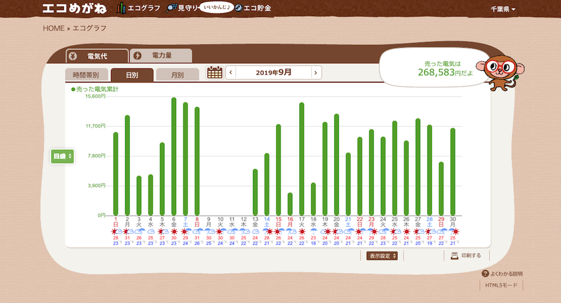Click the September 6 bar in chart

174,156
